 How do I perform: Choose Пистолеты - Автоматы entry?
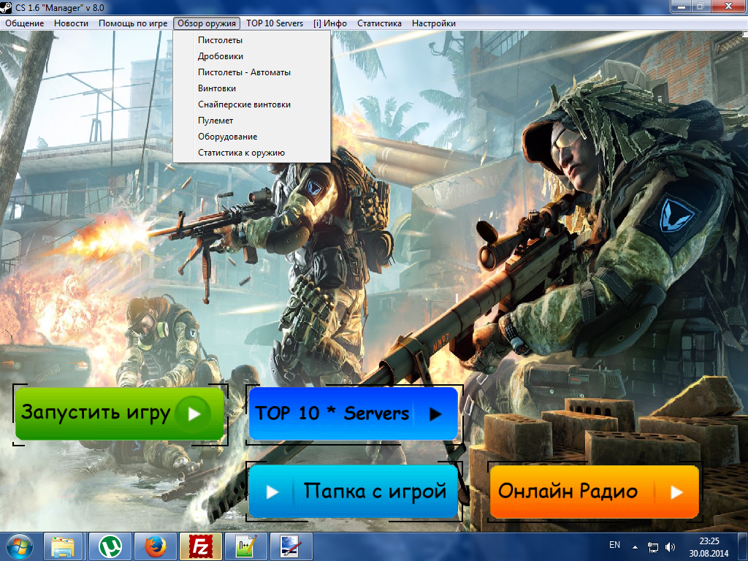pyautogui.click(x=251, y=72)
